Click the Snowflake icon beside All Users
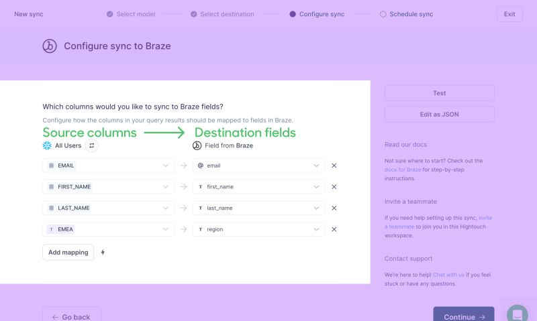Screen dimensions: 537x321 (47, 145)
